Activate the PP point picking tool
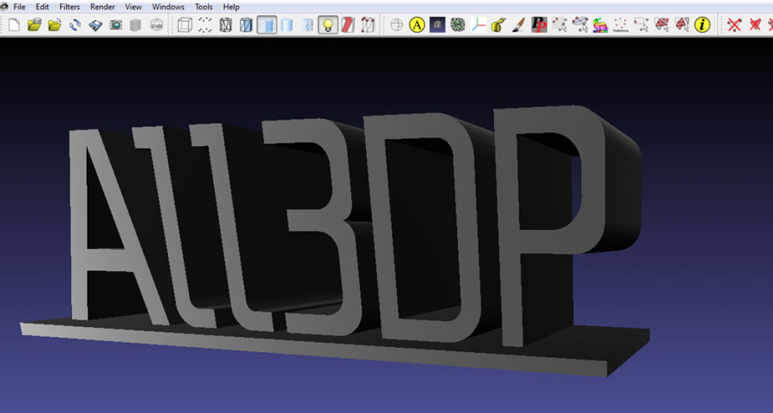 point(539,25)
